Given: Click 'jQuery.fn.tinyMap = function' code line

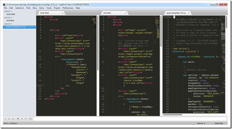Looking at the screenshot, I should click(198, 57).
